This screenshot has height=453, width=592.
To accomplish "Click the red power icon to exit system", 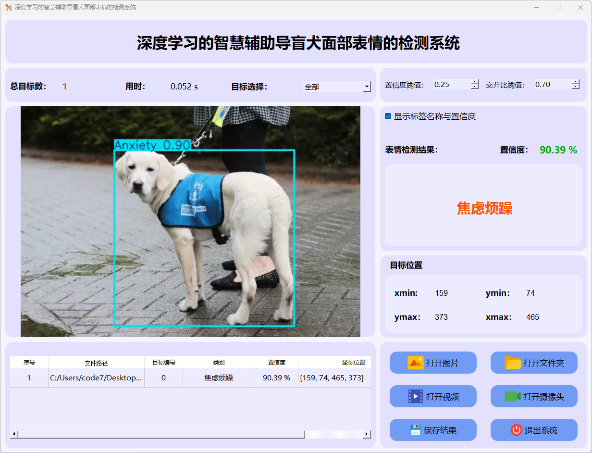I will pyautogui.click(x=516, y=430).
